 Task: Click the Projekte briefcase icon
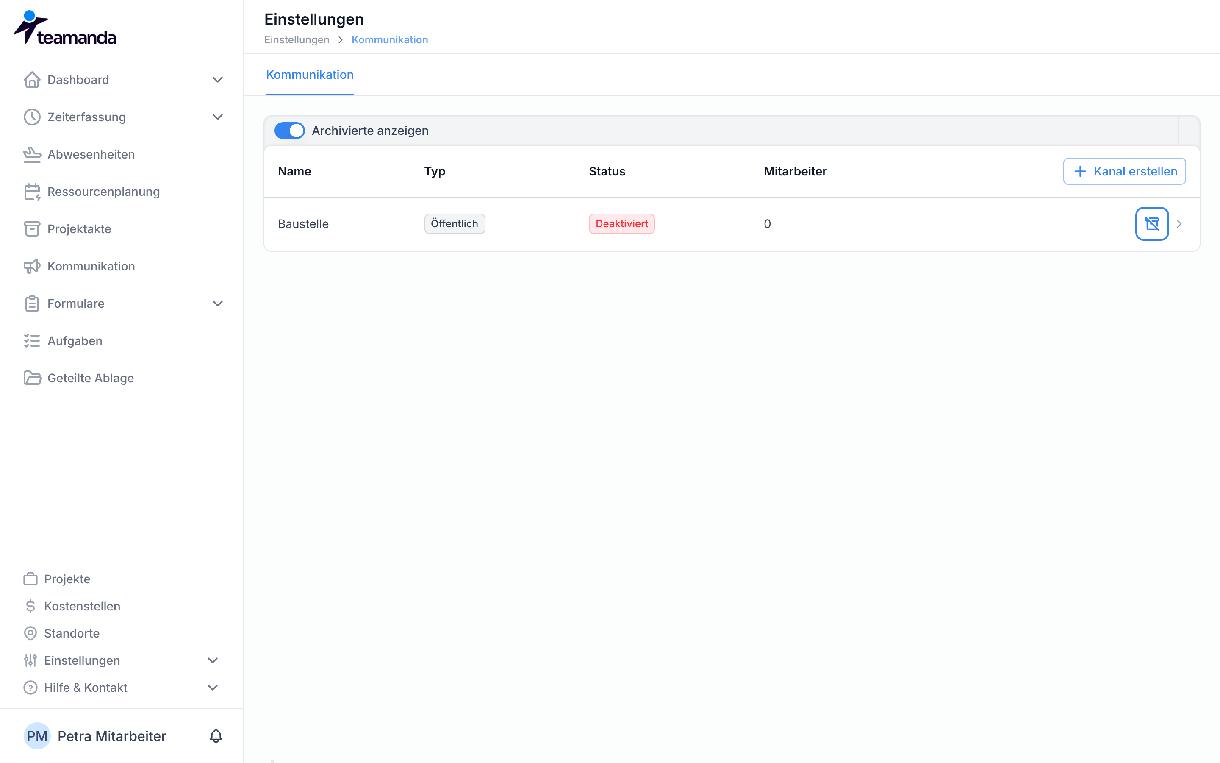click(30, 579)
